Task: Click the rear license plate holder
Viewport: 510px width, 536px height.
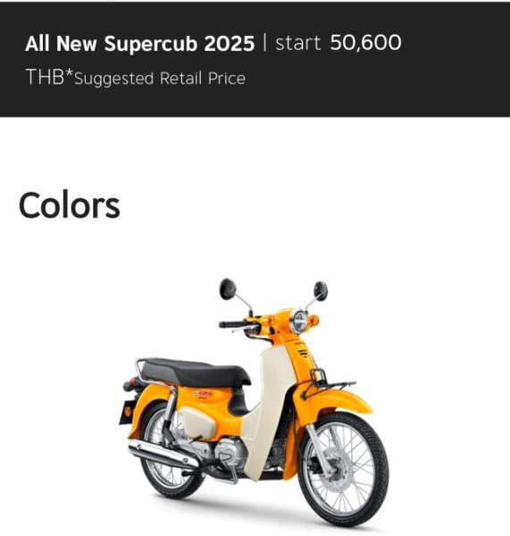Action: [127, 412]
